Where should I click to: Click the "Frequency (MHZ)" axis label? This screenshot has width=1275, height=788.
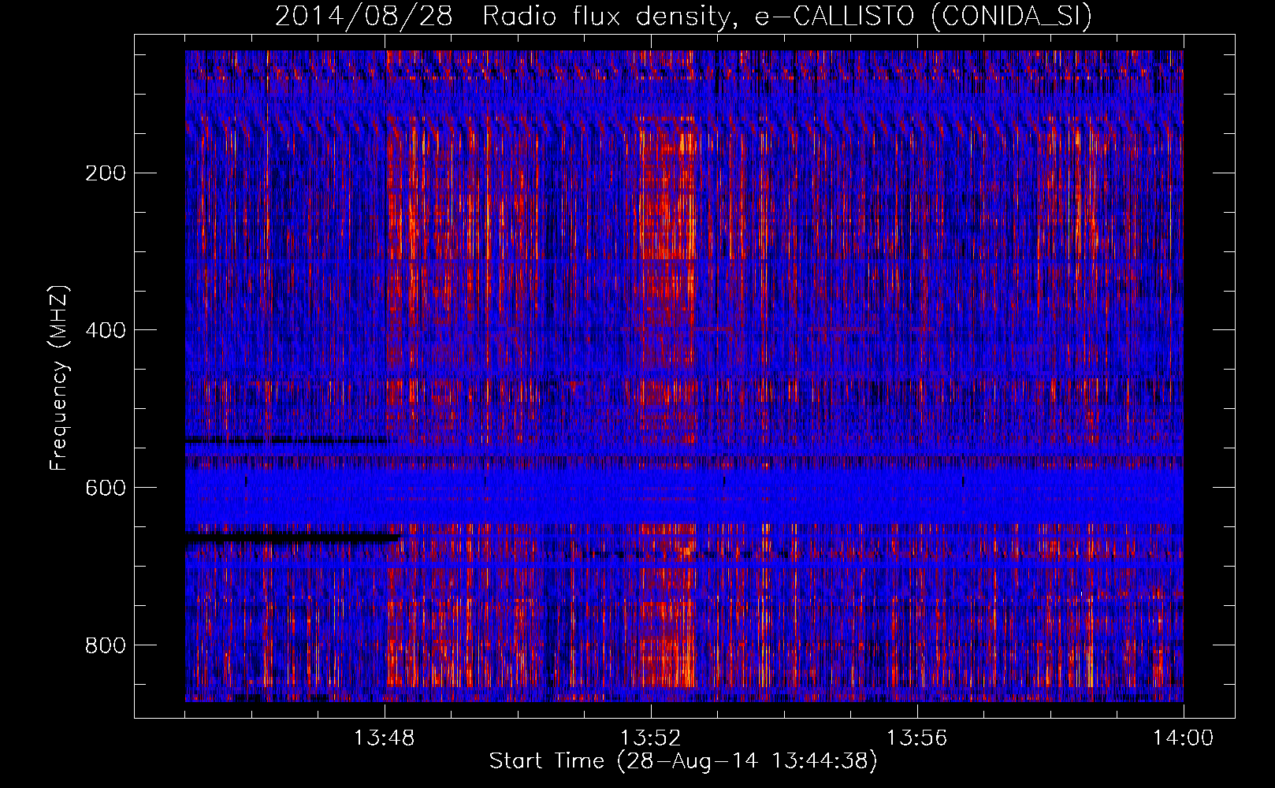pos(59,378)
